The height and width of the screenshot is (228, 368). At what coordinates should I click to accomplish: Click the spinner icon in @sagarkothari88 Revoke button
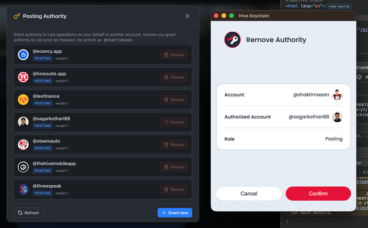coord(166,122)
